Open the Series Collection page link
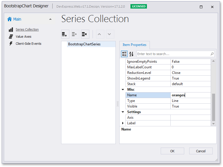The width and height of the screenshot is (223, 167). click(27, 29)
